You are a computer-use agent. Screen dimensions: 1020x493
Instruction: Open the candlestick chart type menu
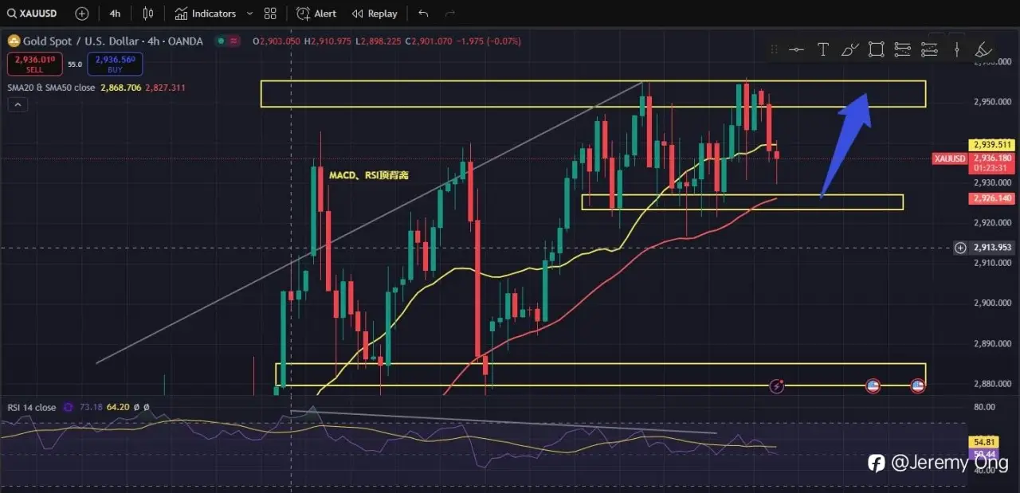pos(147,14)
